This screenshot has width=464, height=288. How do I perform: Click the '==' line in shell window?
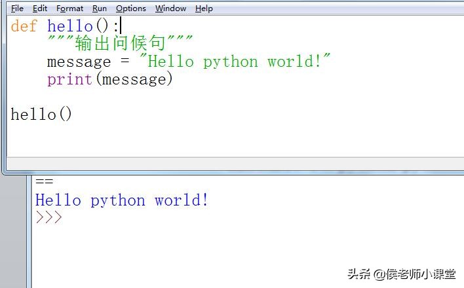click(x=44, y=181)
